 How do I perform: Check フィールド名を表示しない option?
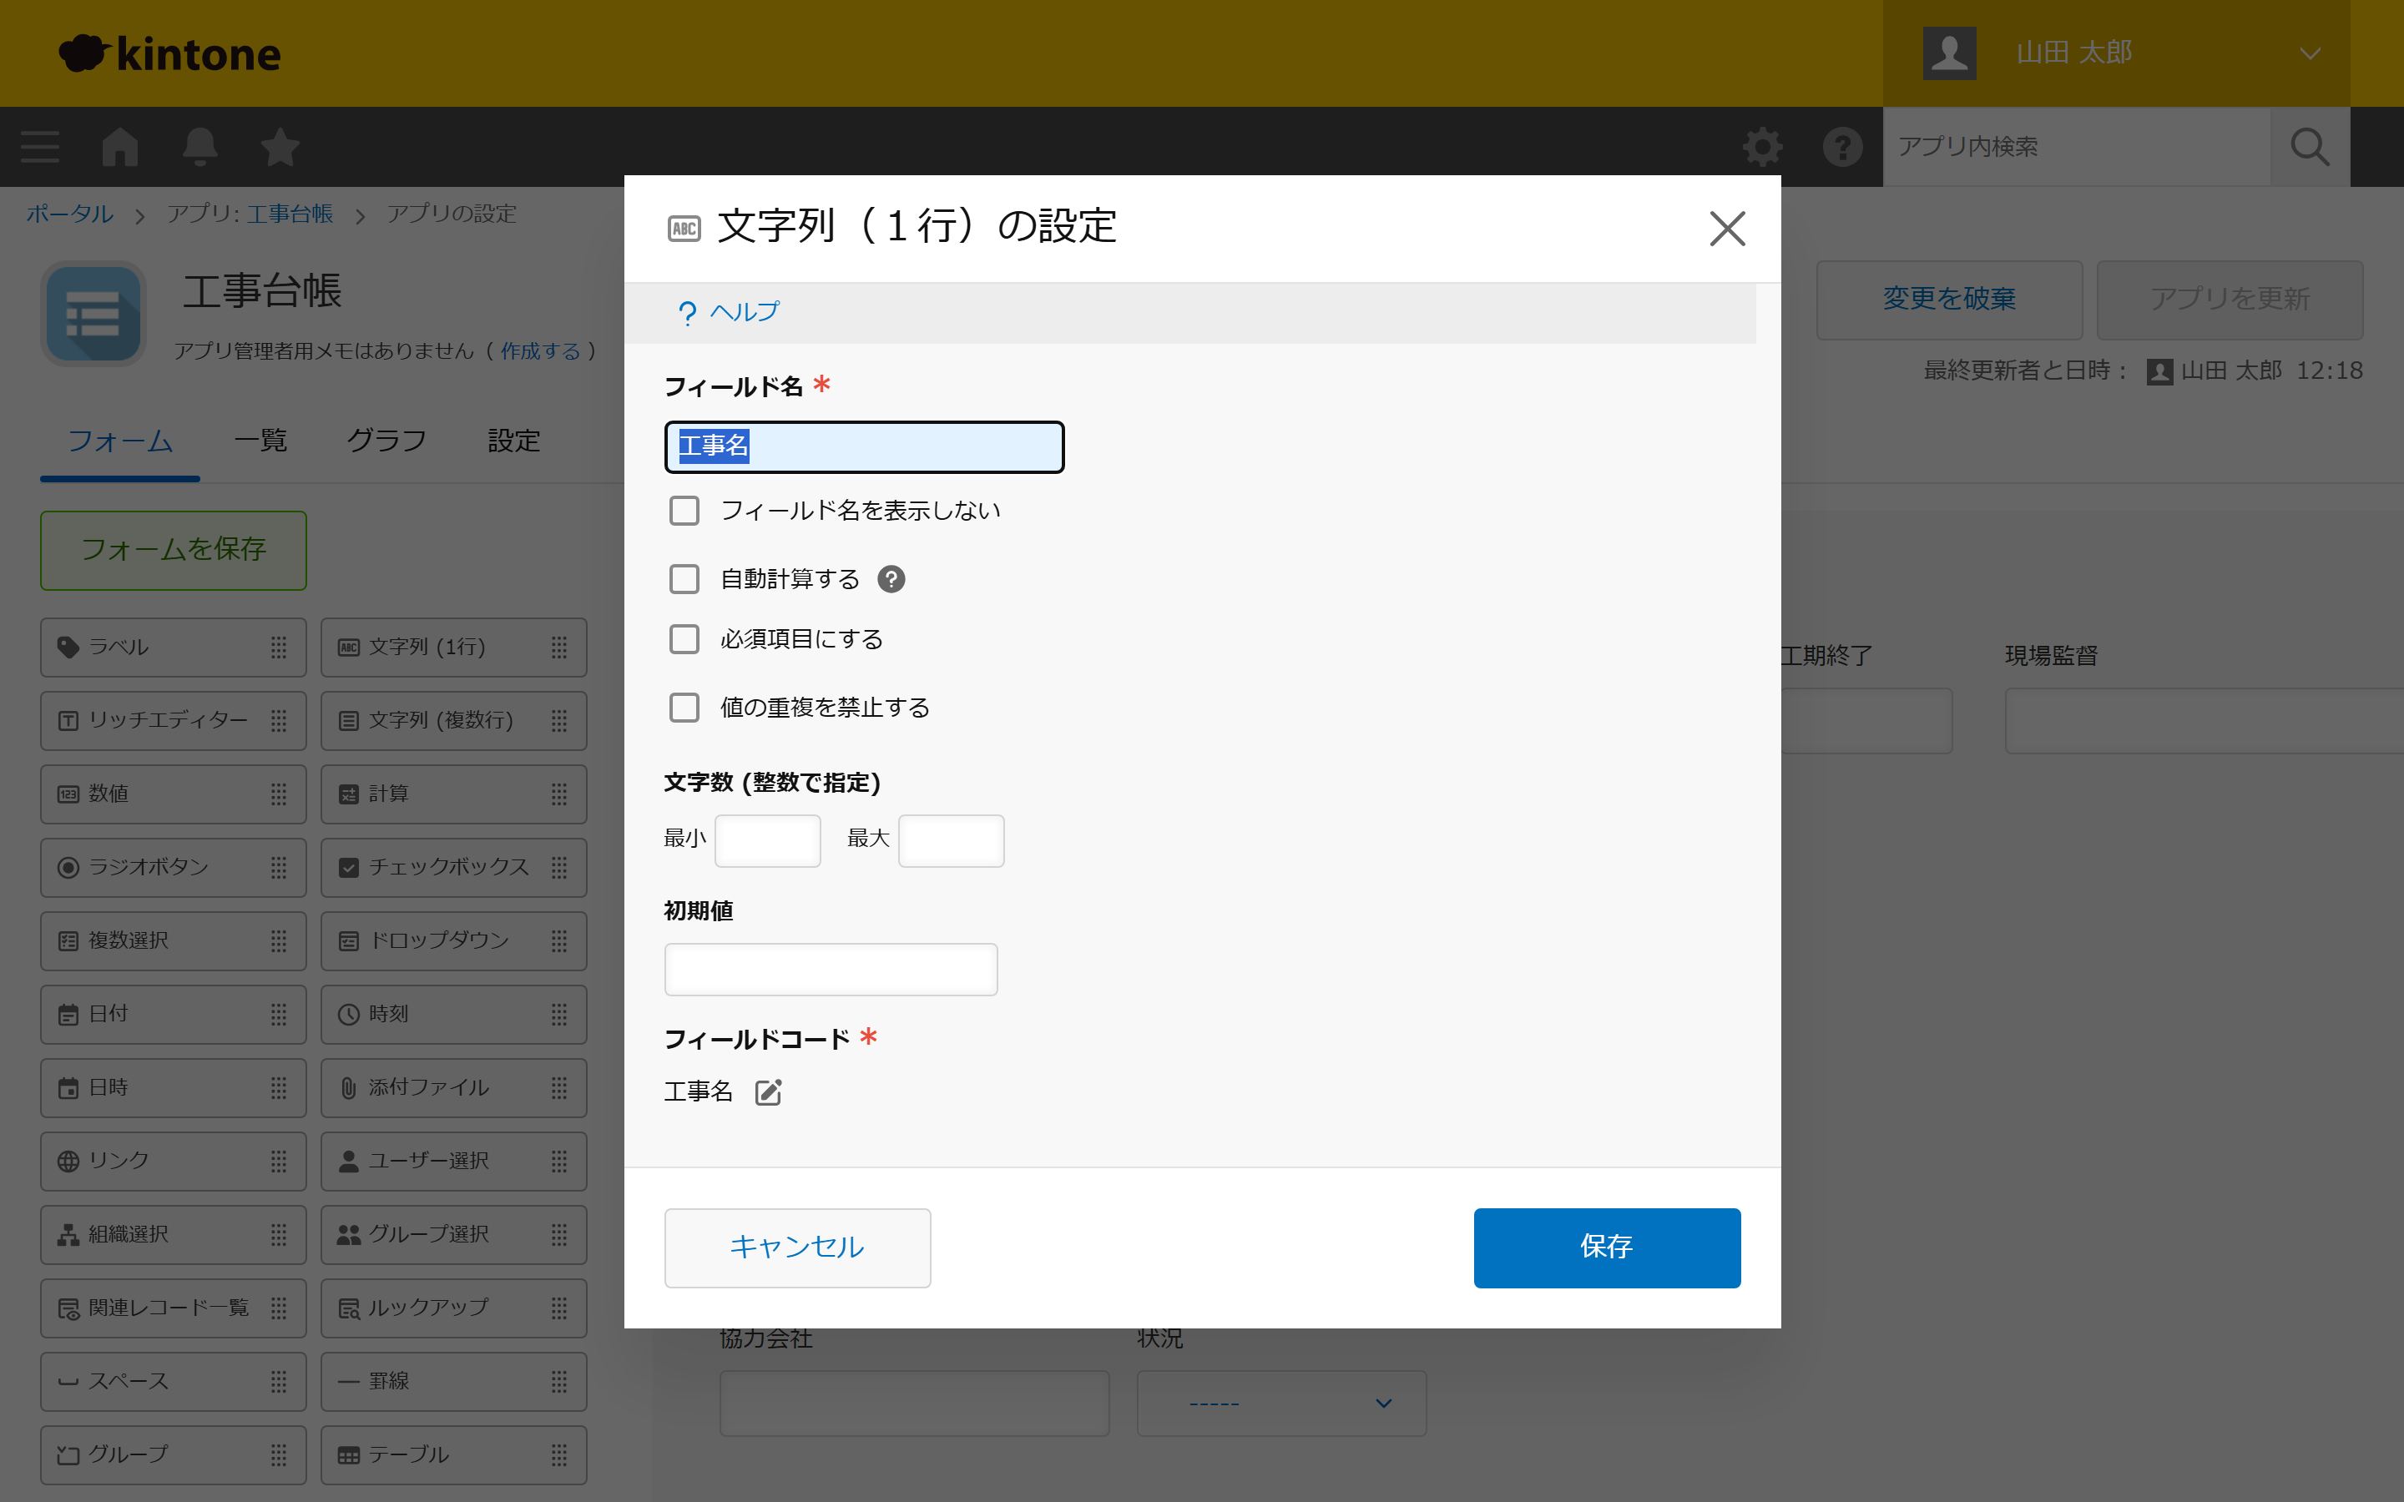pyautogui.click(x=684, y=511)
